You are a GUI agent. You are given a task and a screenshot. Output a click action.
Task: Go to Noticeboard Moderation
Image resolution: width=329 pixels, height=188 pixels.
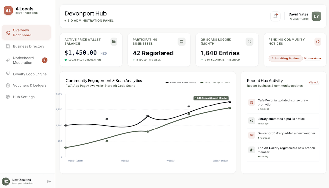[26, 60]
